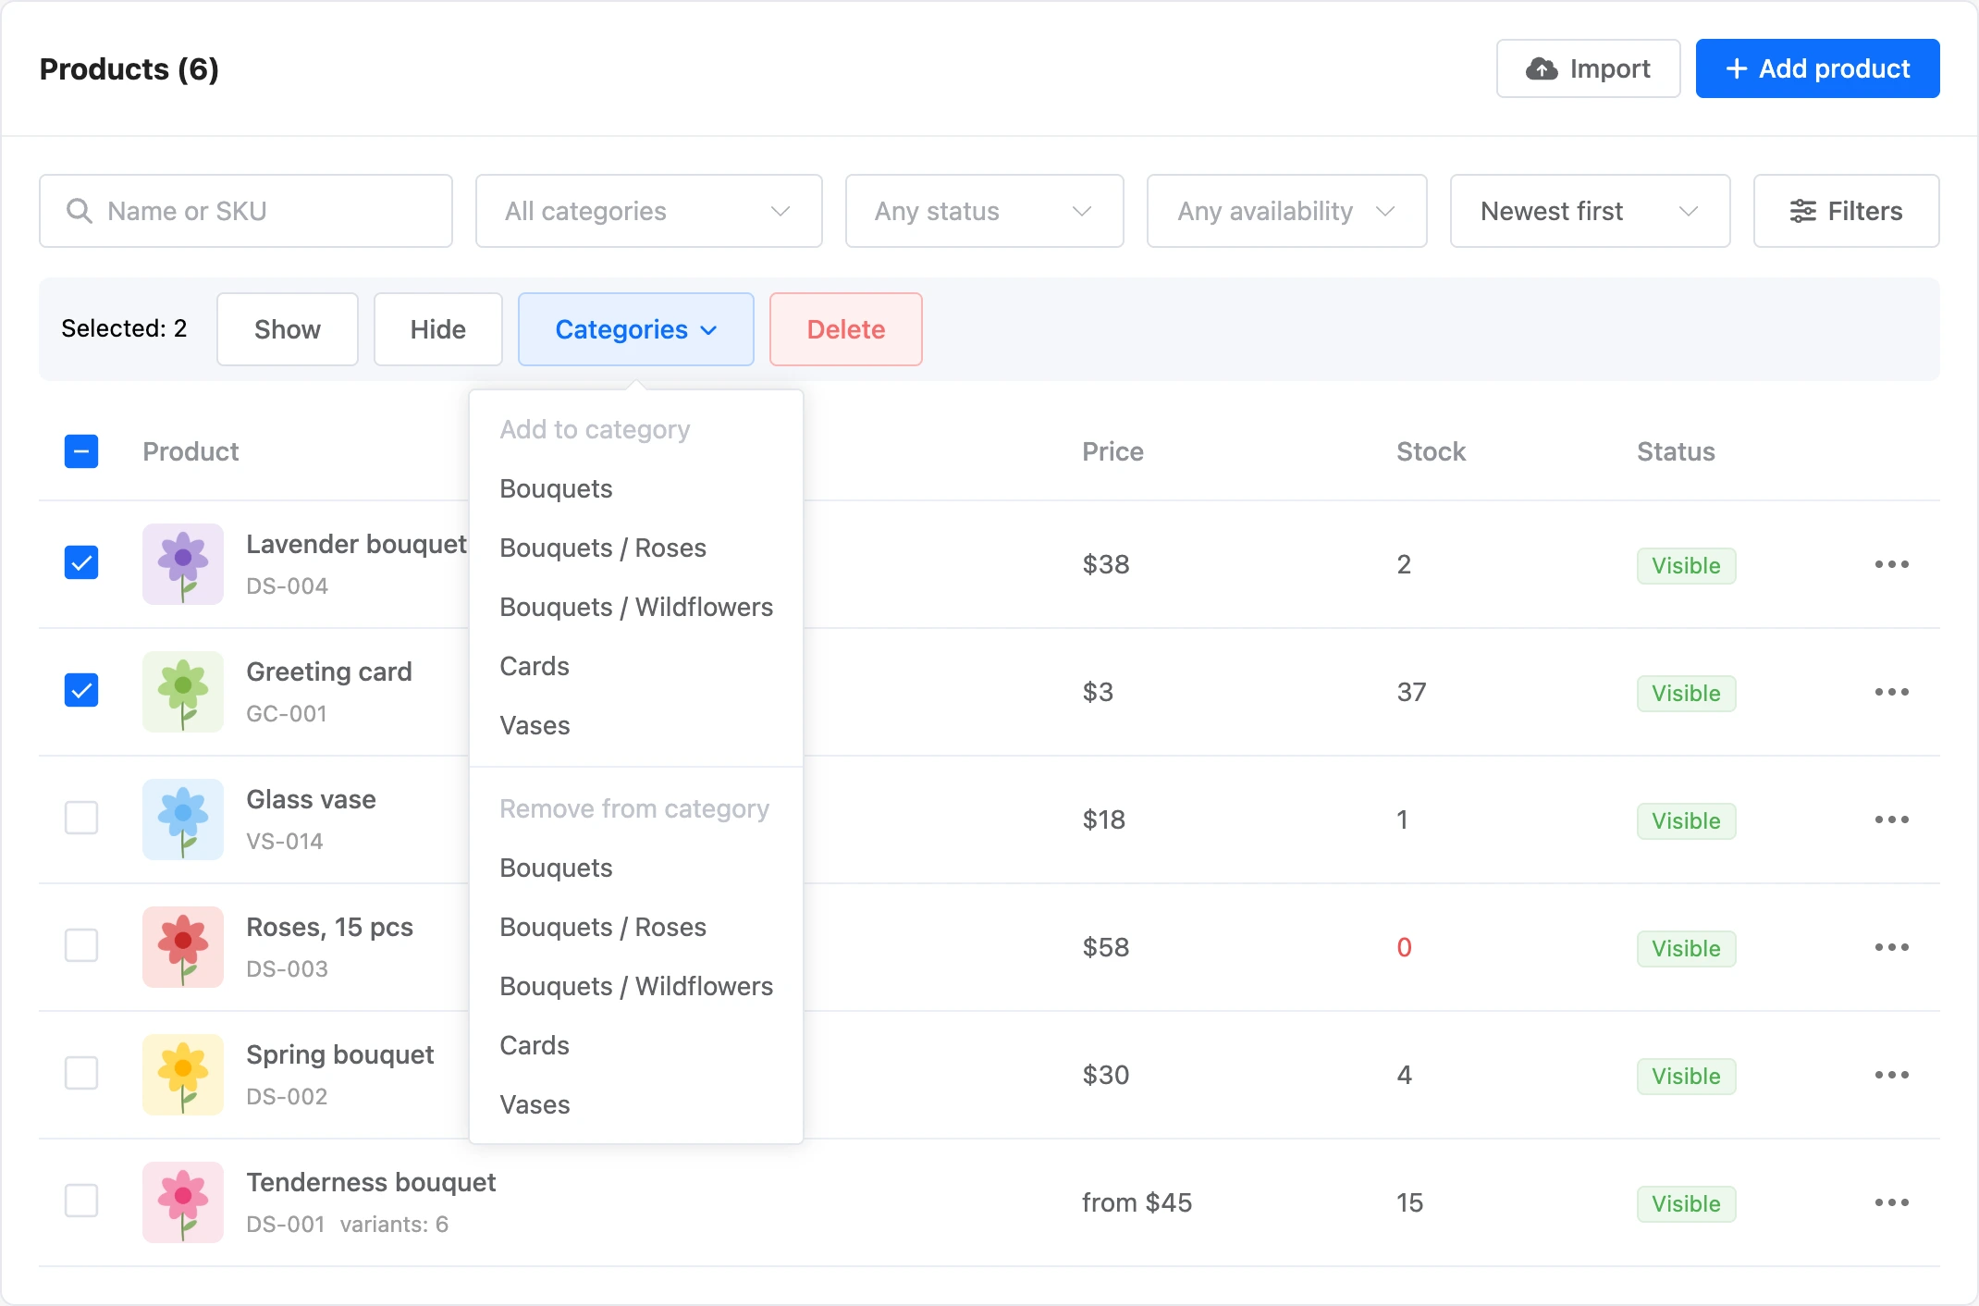Click the Tenderness bouquet pink flower thumbnail

(x=183, y=1202)
